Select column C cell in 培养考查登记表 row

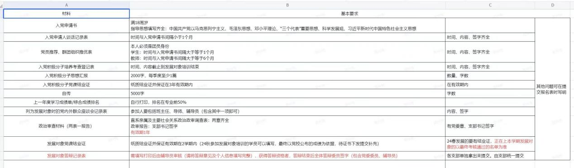click(490, 67)
